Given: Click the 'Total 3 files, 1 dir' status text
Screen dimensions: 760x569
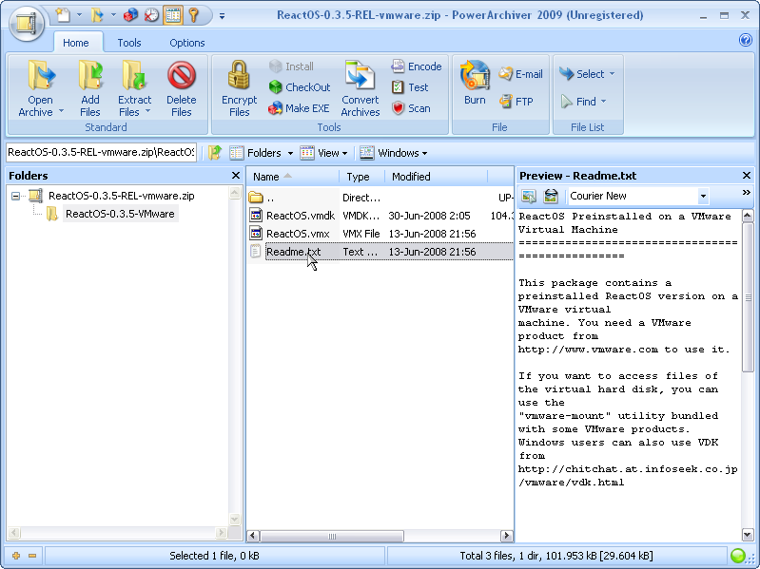Looking at the screenshot, I should point(555,556).
